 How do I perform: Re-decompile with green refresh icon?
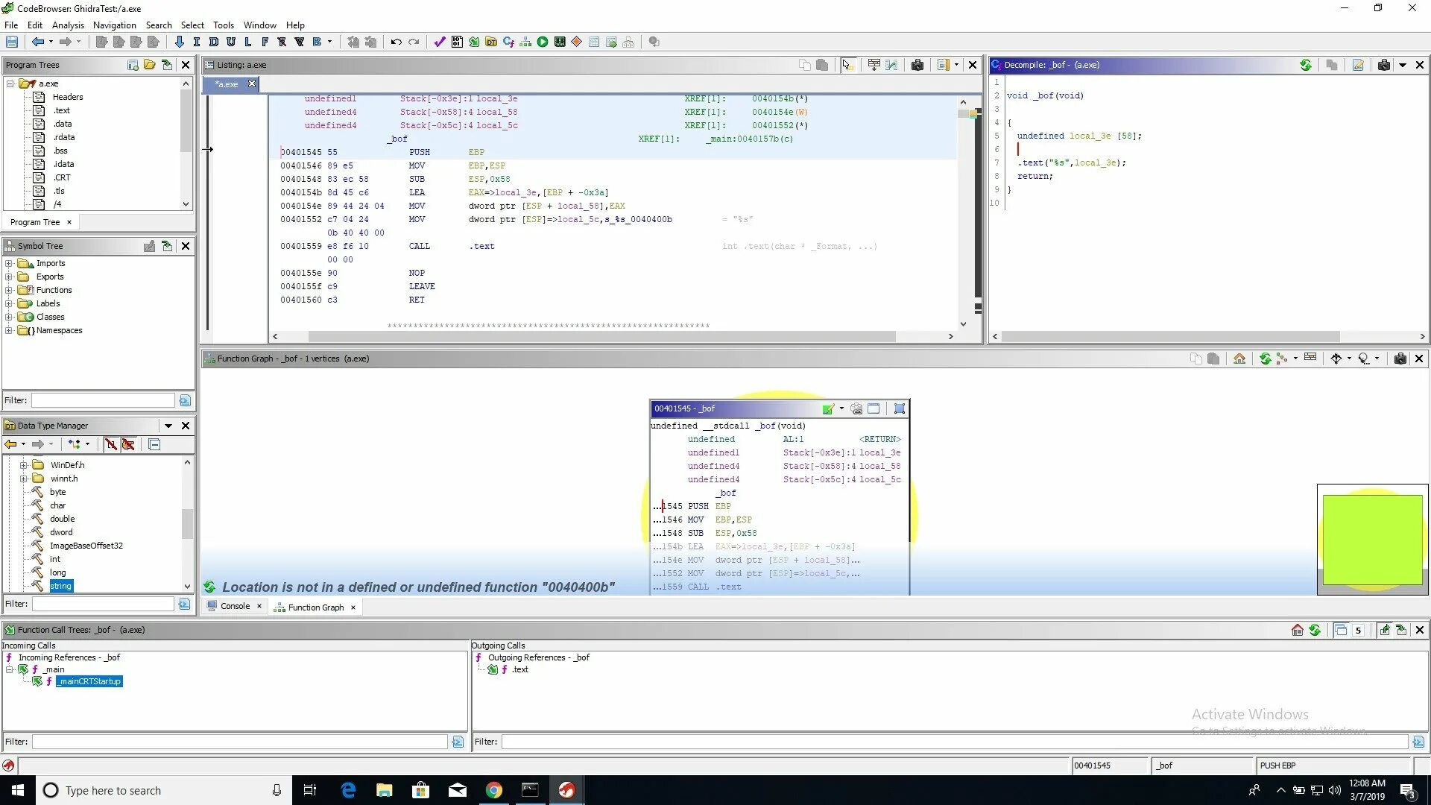1306,65
